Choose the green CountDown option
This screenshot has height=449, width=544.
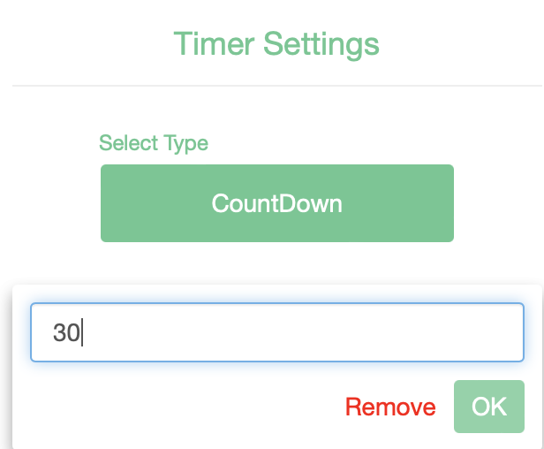click(276, 203)
